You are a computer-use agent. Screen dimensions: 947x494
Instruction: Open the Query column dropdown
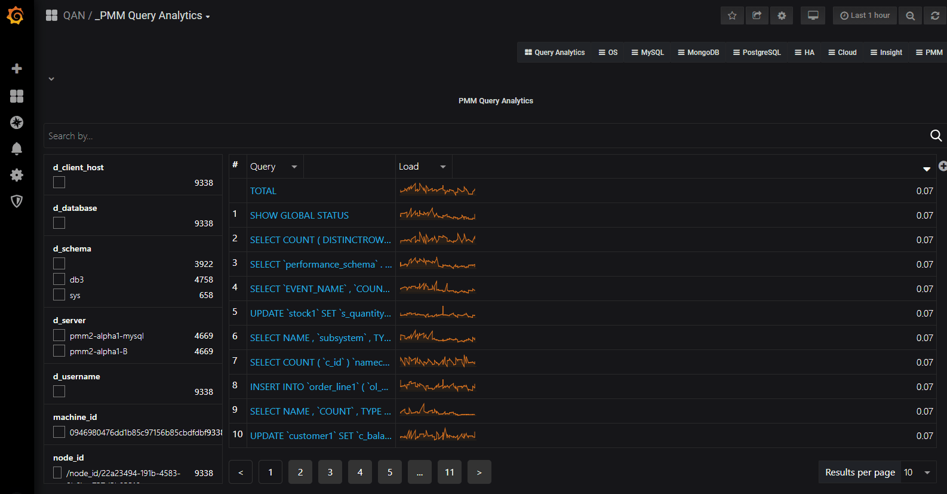click(294, 167)
